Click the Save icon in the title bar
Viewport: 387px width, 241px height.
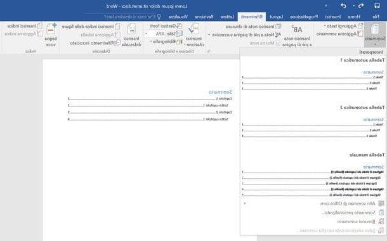377,6
